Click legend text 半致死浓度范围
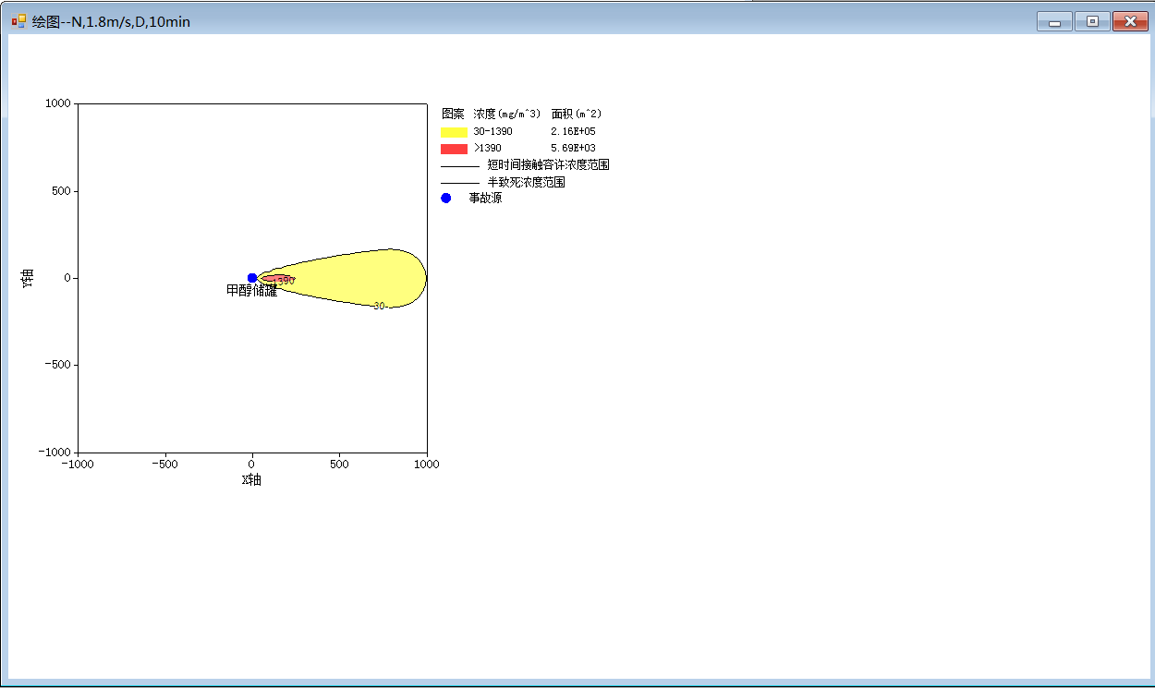This screenshot has width=1155, height=688. pos(526,183)
